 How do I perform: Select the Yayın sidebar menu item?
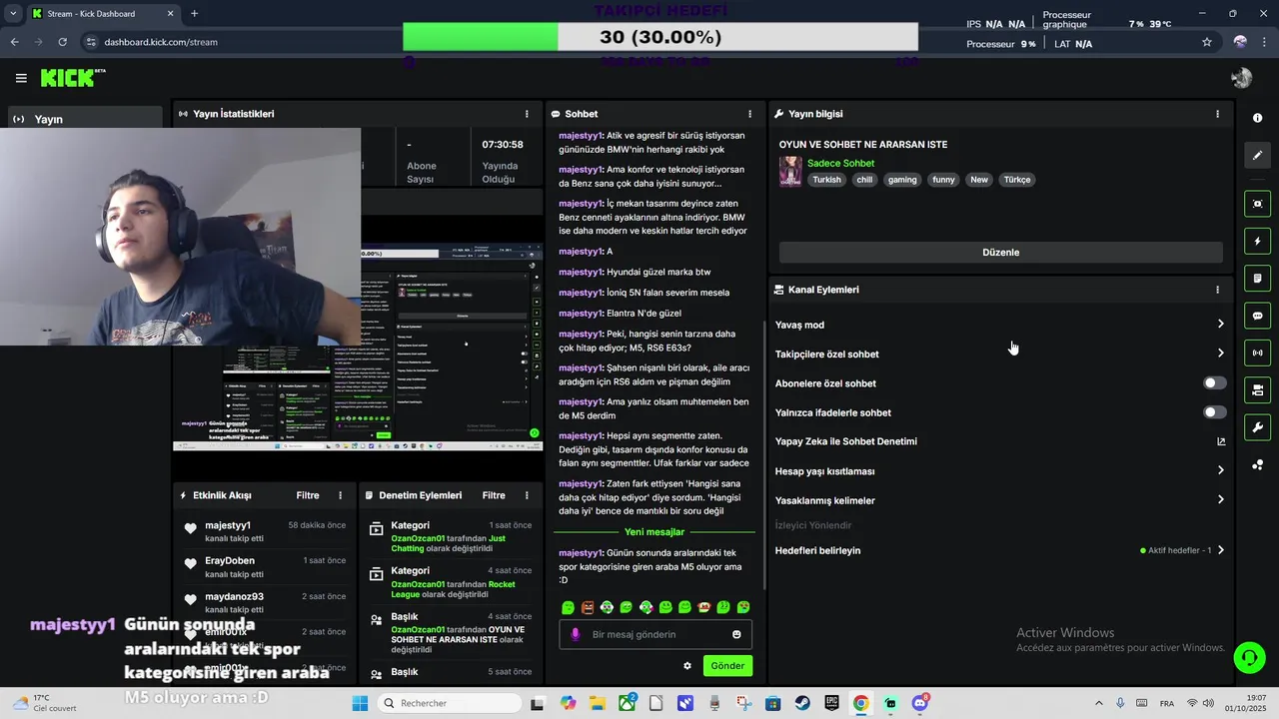(x=84, y=119)
